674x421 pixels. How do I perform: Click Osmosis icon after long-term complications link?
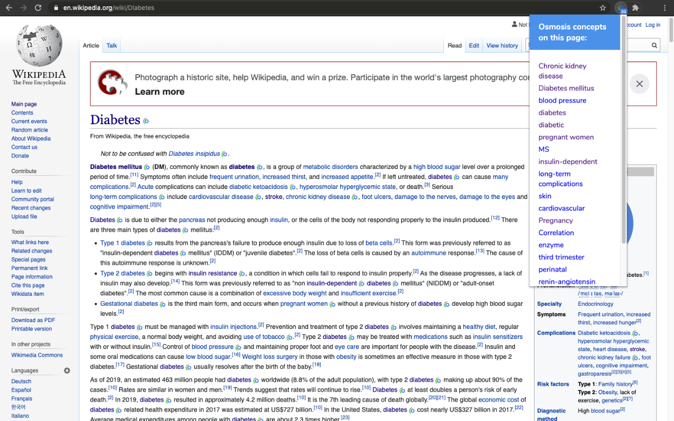(162, 197)
